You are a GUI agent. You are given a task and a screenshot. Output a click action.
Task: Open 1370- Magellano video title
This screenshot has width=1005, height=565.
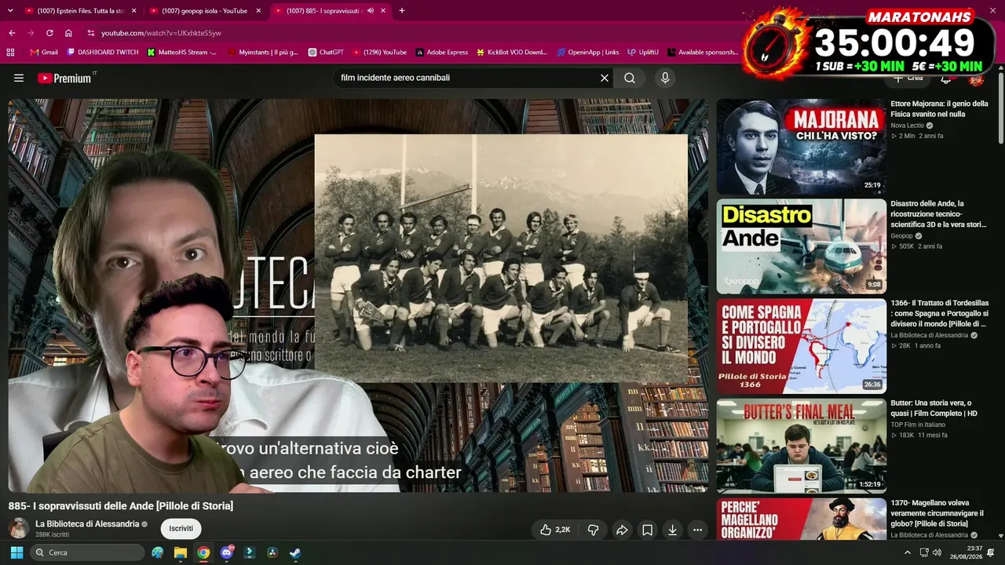tap(937, 513)
